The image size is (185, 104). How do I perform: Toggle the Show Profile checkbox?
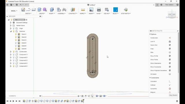(x=170, y=56)
